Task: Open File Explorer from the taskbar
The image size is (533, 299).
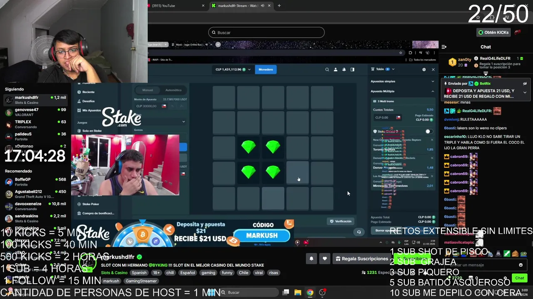Action: coord(298,292)
